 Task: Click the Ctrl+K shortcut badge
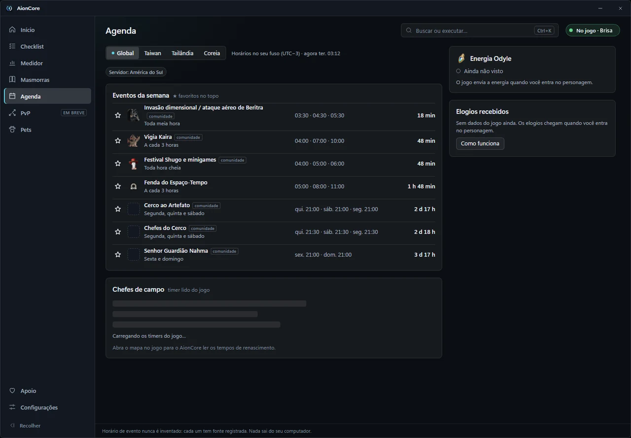point(544,31)
